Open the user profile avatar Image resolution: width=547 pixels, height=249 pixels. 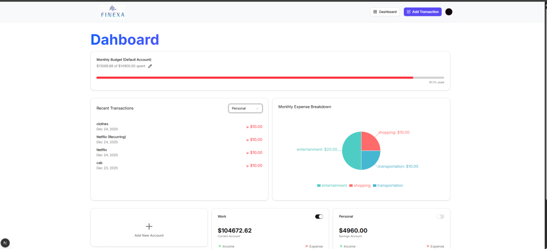(449, 12)
